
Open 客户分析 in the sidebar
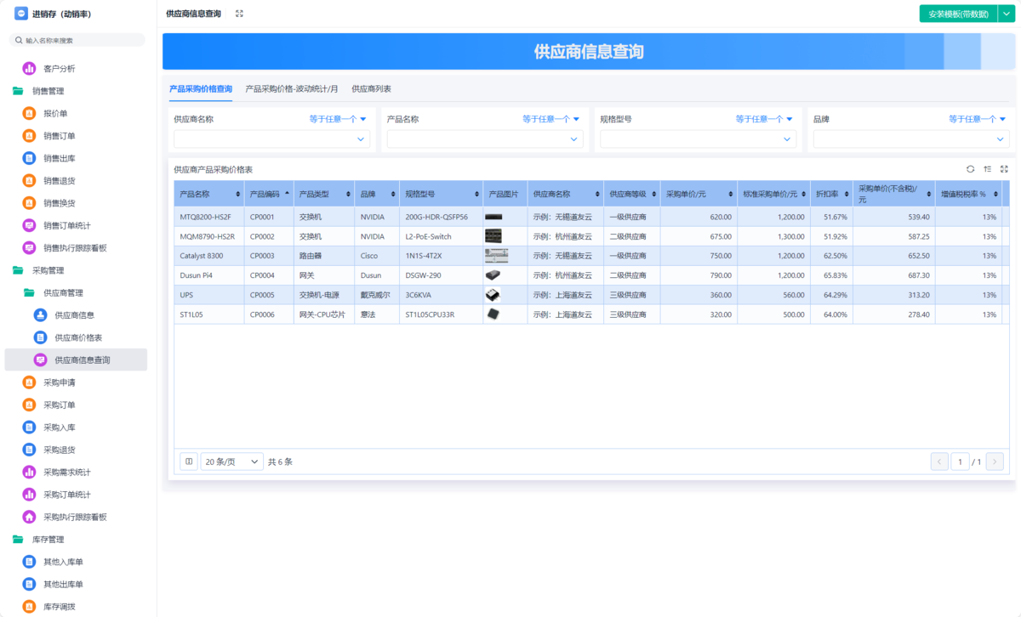point(60,69)
